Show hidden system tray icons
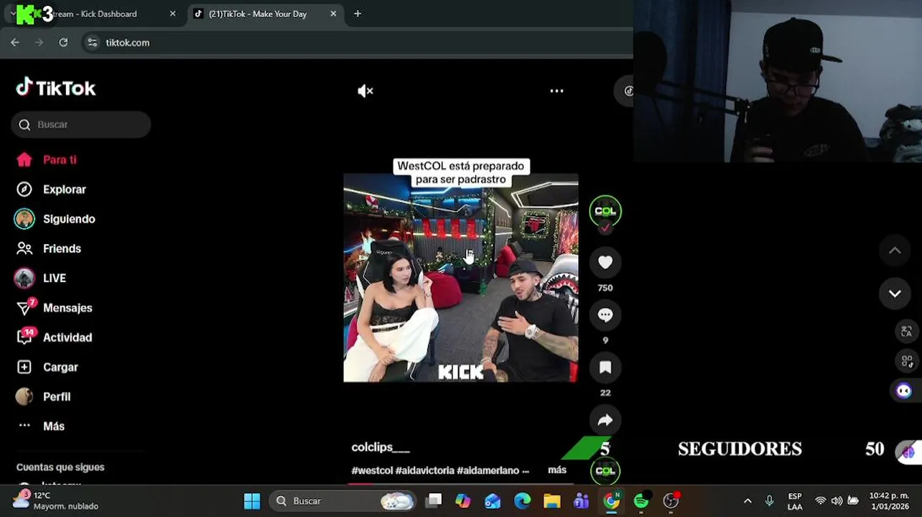 pyautogui.click(x=748, y=501)
